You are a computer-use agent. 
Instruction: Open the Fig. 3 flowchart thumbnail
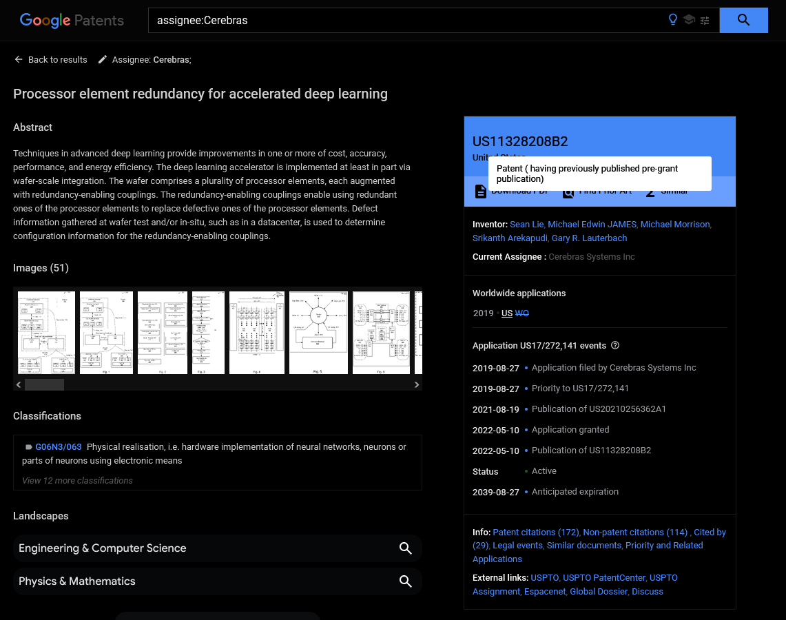(208, 333)
